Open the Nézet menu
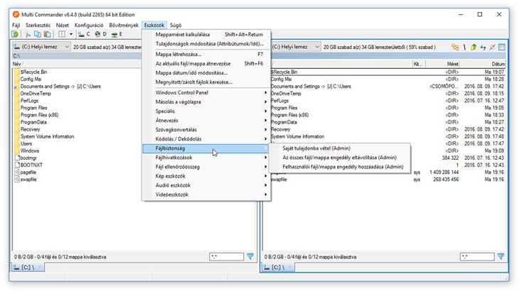Viewport: 519px width, 291px height. click(x=63, y=25)
